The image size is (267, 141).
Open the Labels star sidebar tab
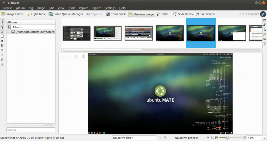2,41
